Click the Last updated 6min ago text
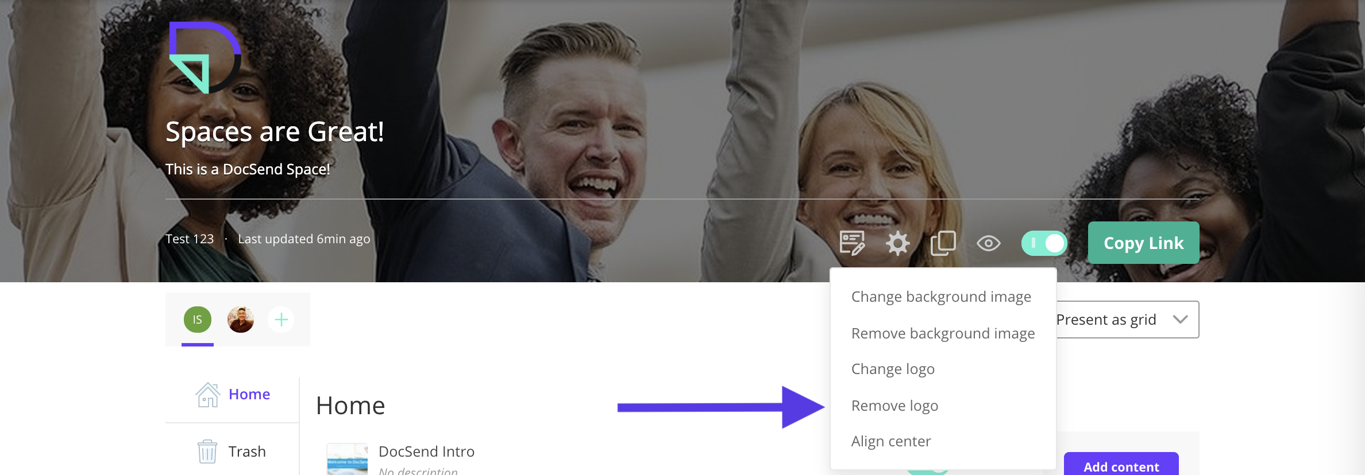The image size is (1365, 475). (304, 239)
